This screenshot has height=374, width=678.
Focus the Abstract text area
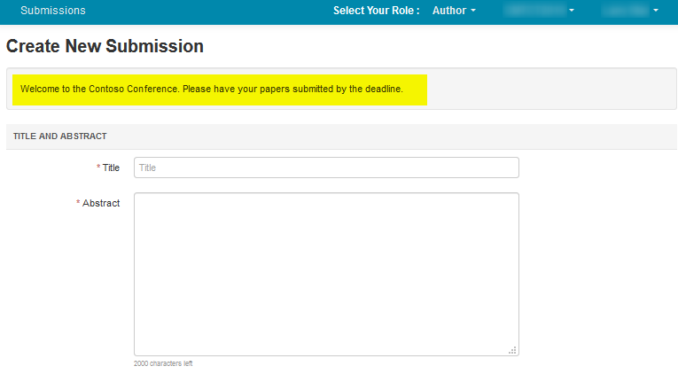point(326,274)
